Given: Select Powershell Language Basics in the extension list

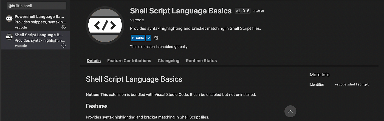Looking at the screenshot, I should 39,17.
